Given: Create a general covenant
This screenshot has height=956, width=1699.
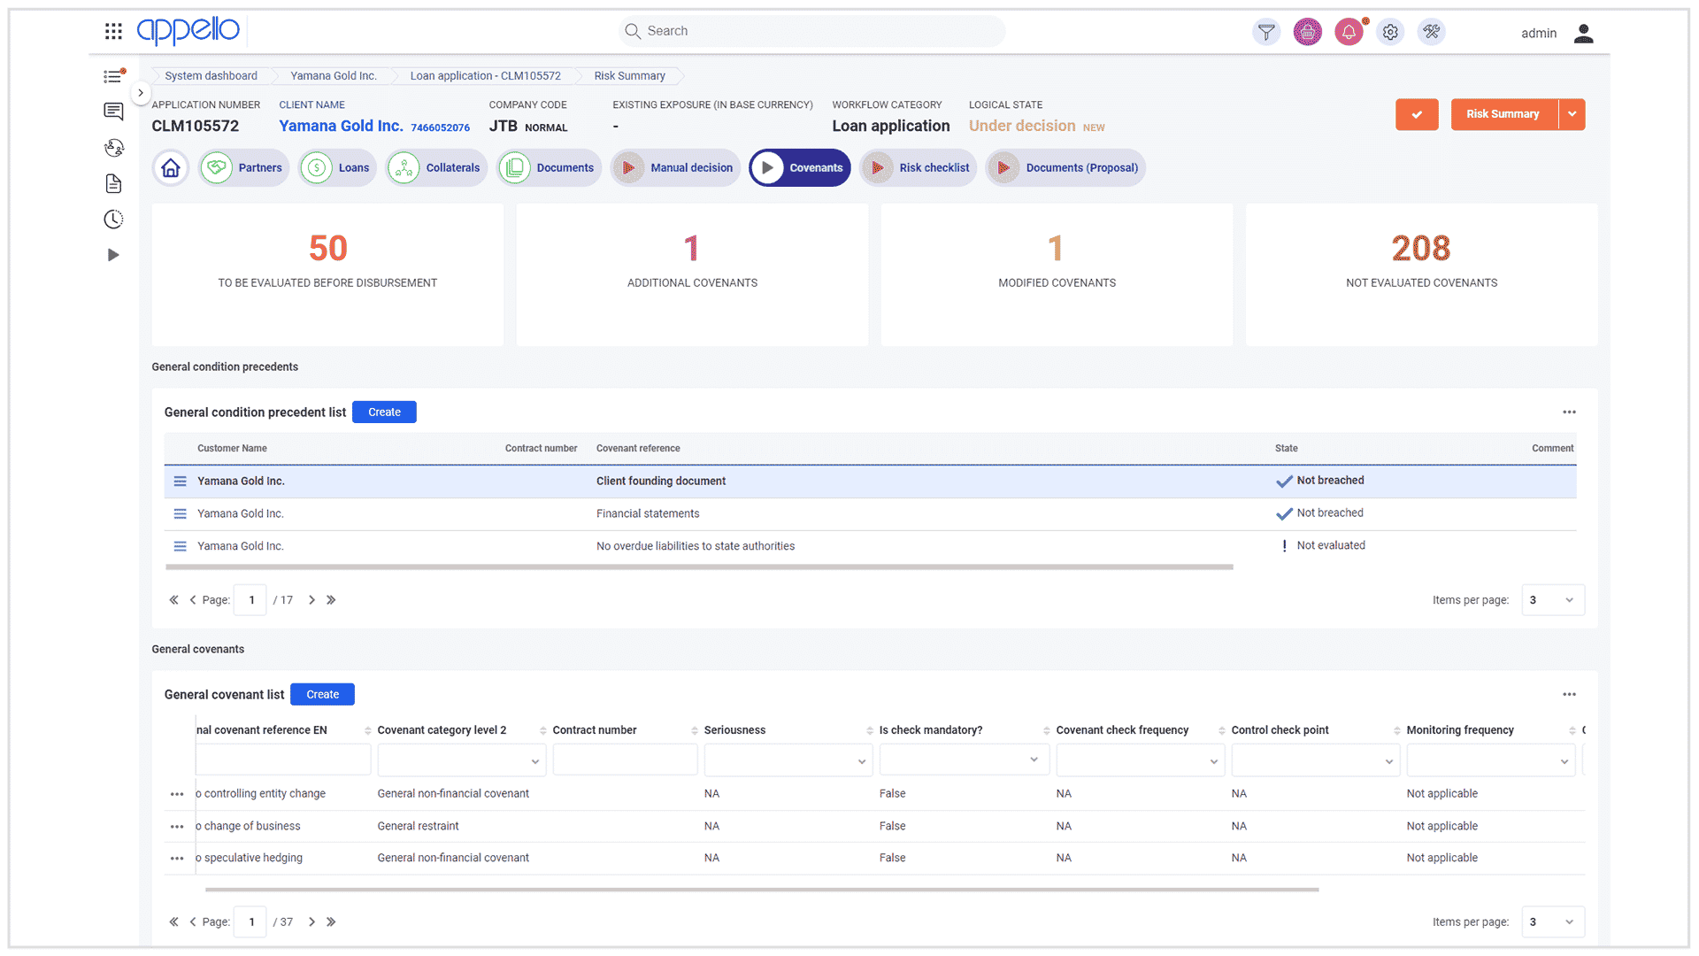Looking at the screenshot, I should point(322,695).
